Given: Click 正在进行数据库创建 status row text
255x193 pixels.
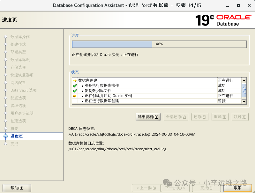Looking at the screenshot, I should point(102,101).
